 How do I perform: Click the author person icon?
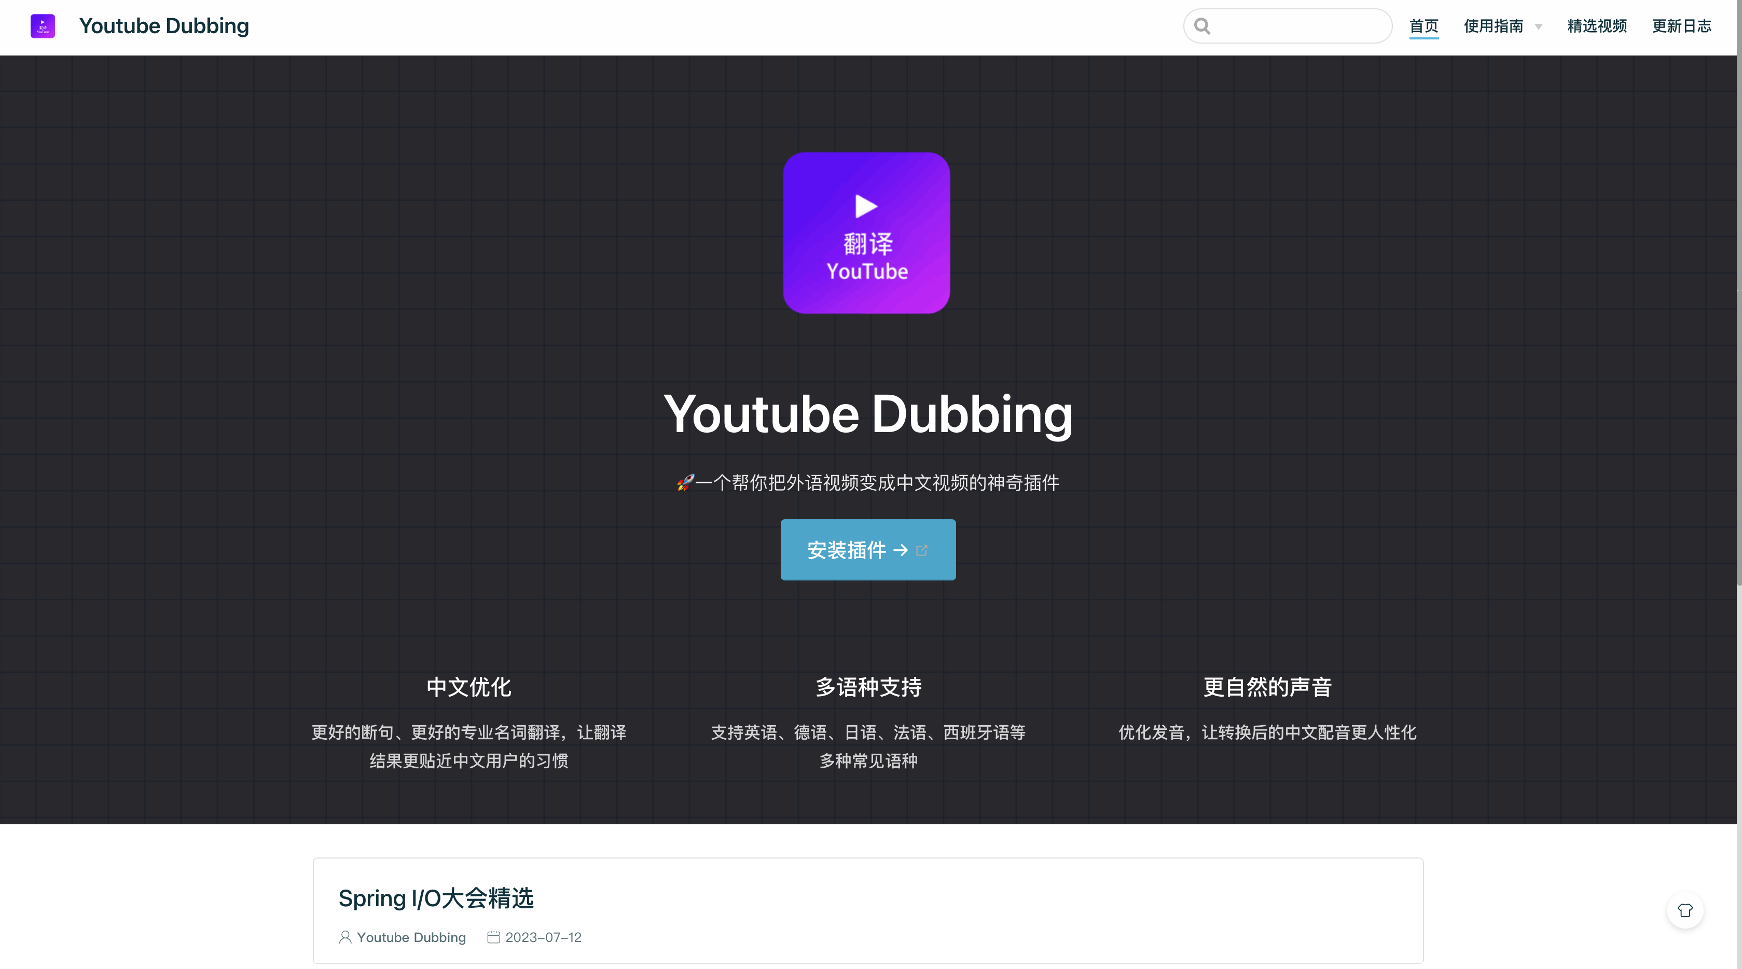point(345,937)
